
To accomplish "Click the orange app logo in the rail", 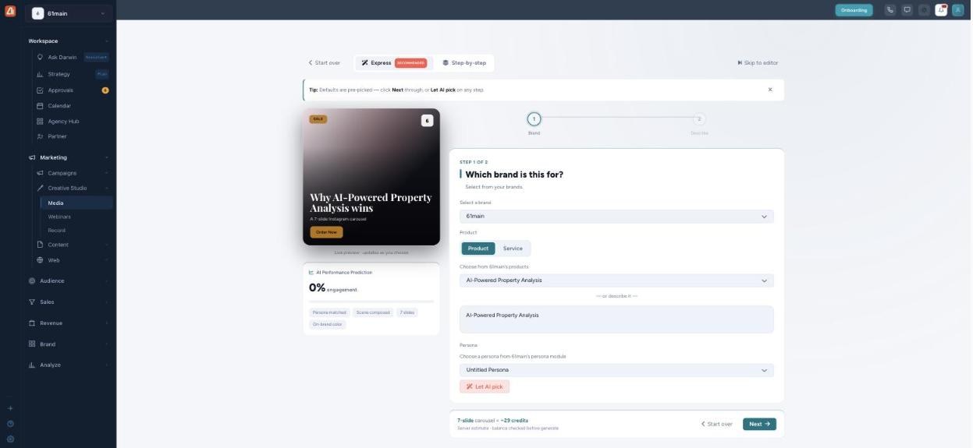I will click(10, 11).
